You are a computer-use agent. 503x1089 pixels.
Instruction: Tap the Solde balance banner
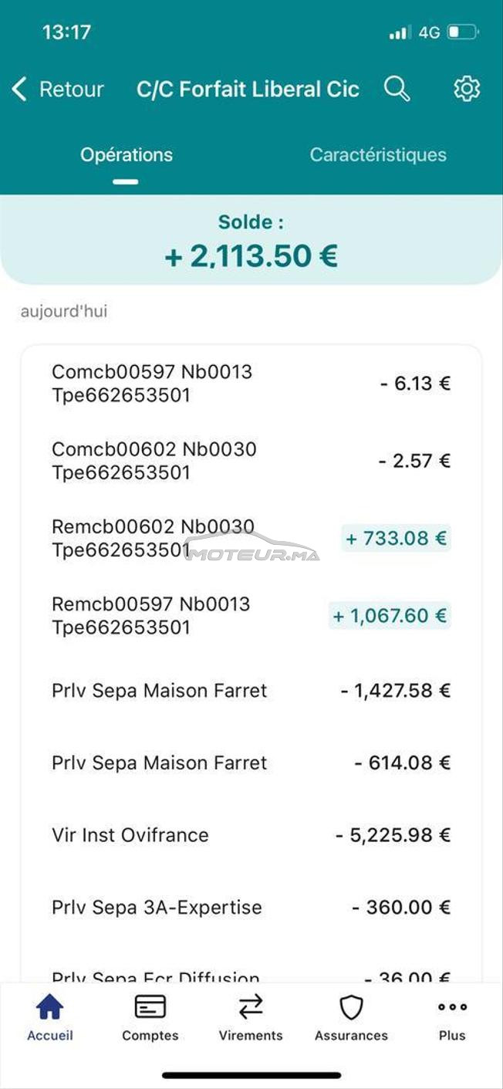click(x=251, y=240)
